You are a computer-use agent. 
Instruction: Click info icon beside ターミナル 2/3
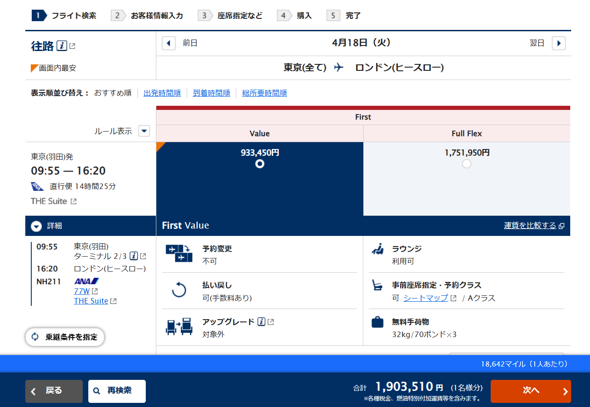134,256
